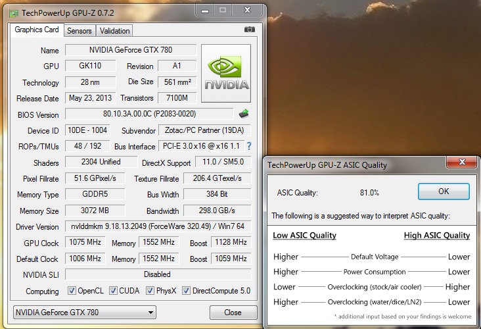Click the Shaders value 2304 Unified
Screen dimensions: 481x329
tap(101, 162)
